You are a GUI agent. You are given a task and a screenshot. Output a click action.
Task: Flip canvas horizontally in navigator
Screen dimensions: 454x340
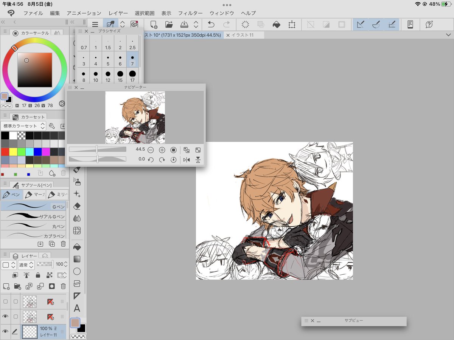tap(186, 160)
